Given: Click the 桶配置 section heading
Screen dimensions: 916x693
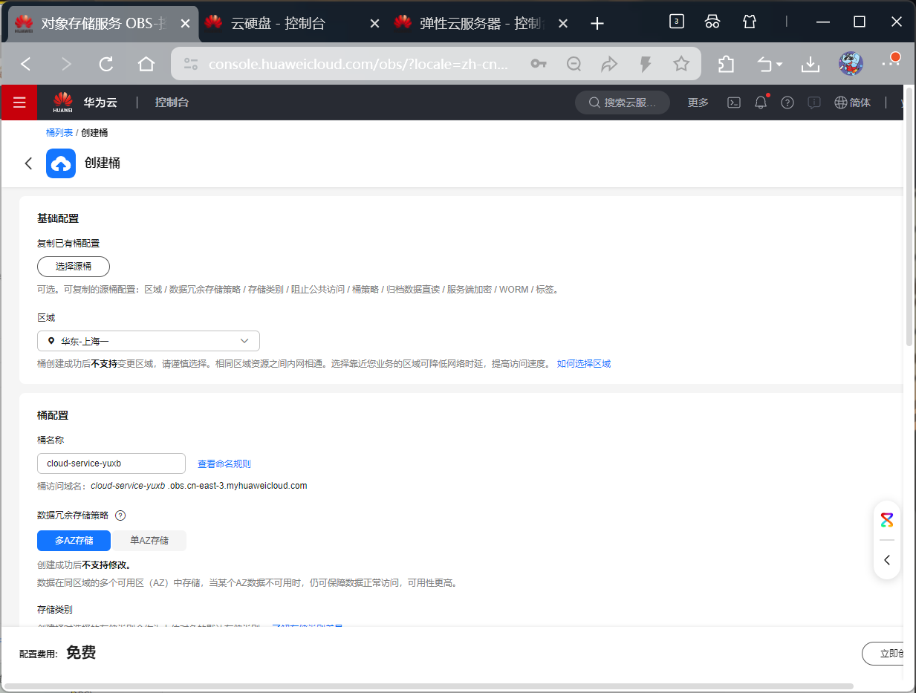Looking at the screenshot, I should click(x=53, y=415).
